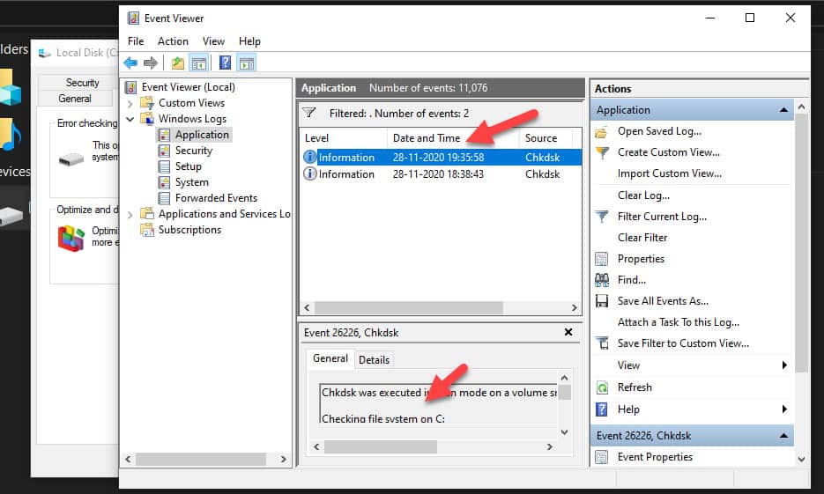Click the Forward arrow toolbar icon
Screen dimensions: 824x494
click(151, 63)
